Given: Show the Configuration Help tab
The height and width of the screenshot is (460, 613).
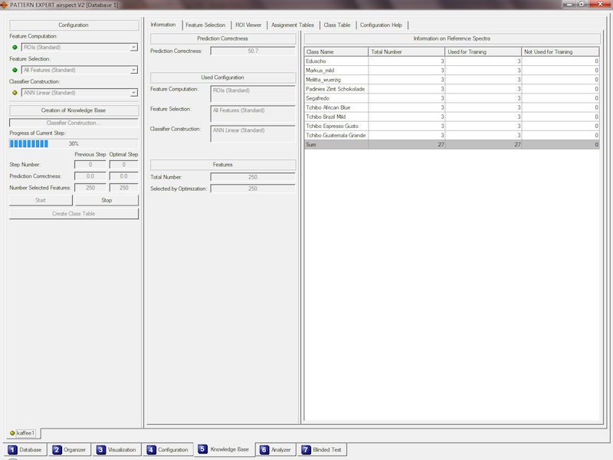Looking at the screenshot, I should pos(381,25).
